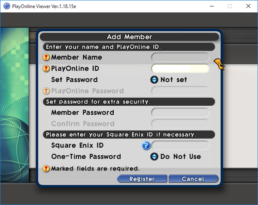Focus the Confirm Password input field

tap(180, 124)
